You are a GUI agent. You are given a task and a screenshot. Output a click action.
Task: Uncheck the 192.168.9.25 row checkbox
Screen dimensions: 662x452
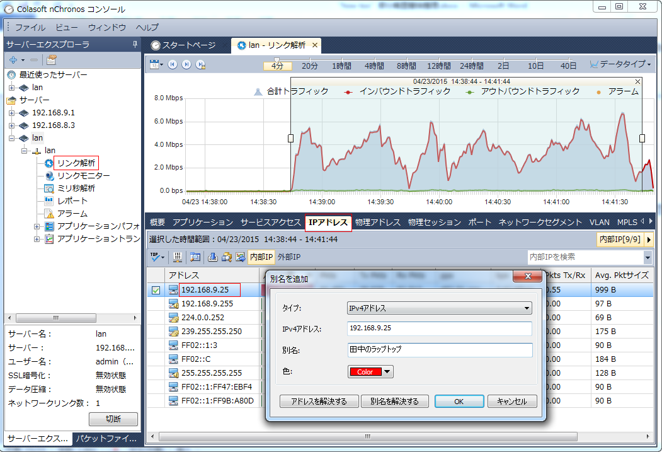tap(156, 291)
